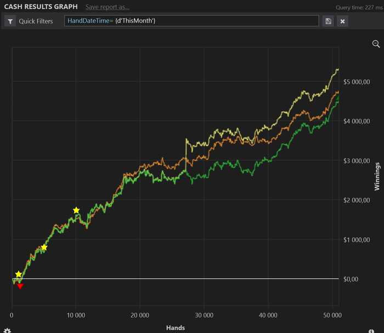Click the 30 000 hands tick label
Viewport: 384px width, 333px height.
click(x=204, y=315)
